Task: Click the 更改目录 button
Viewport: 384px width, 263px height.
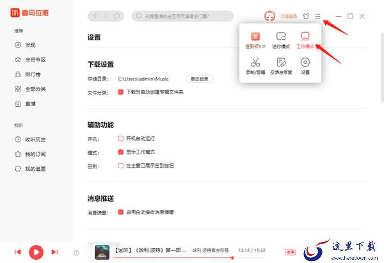Action: pyautogui.click(x=199, y=79)
